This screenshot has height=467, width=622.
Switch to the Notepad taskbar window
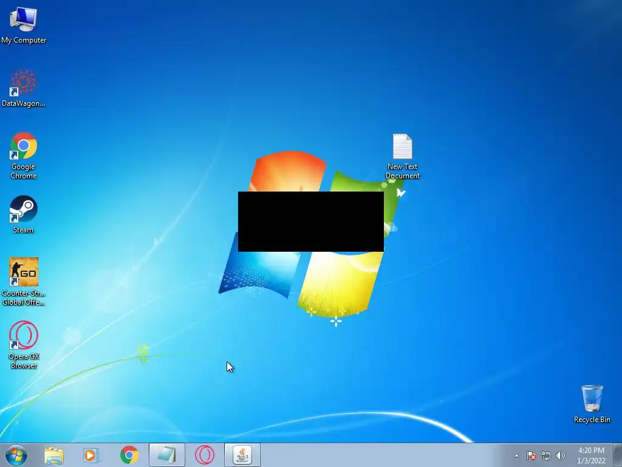tap(167, 455)
